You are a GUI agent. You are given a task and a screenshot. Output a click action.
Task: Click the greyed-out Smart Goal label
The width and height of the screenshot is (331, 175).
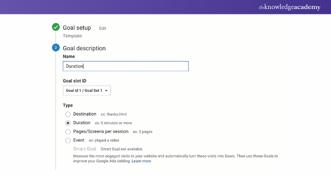click(x=85, y=149)
